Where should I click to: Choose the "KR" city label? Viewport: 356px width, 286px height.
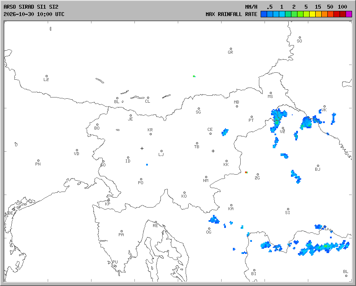tap(150, 130)
